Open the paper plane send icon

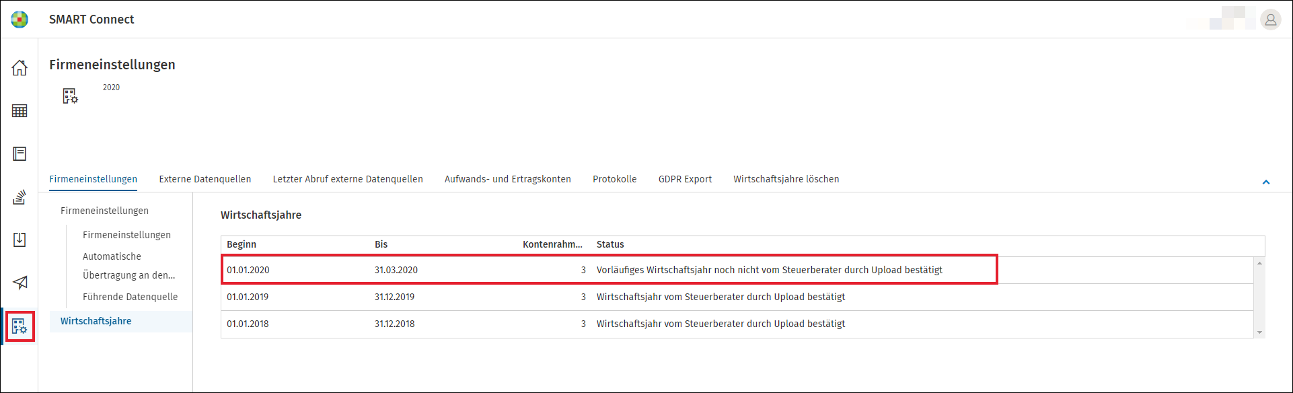click(x=20, y=283)
